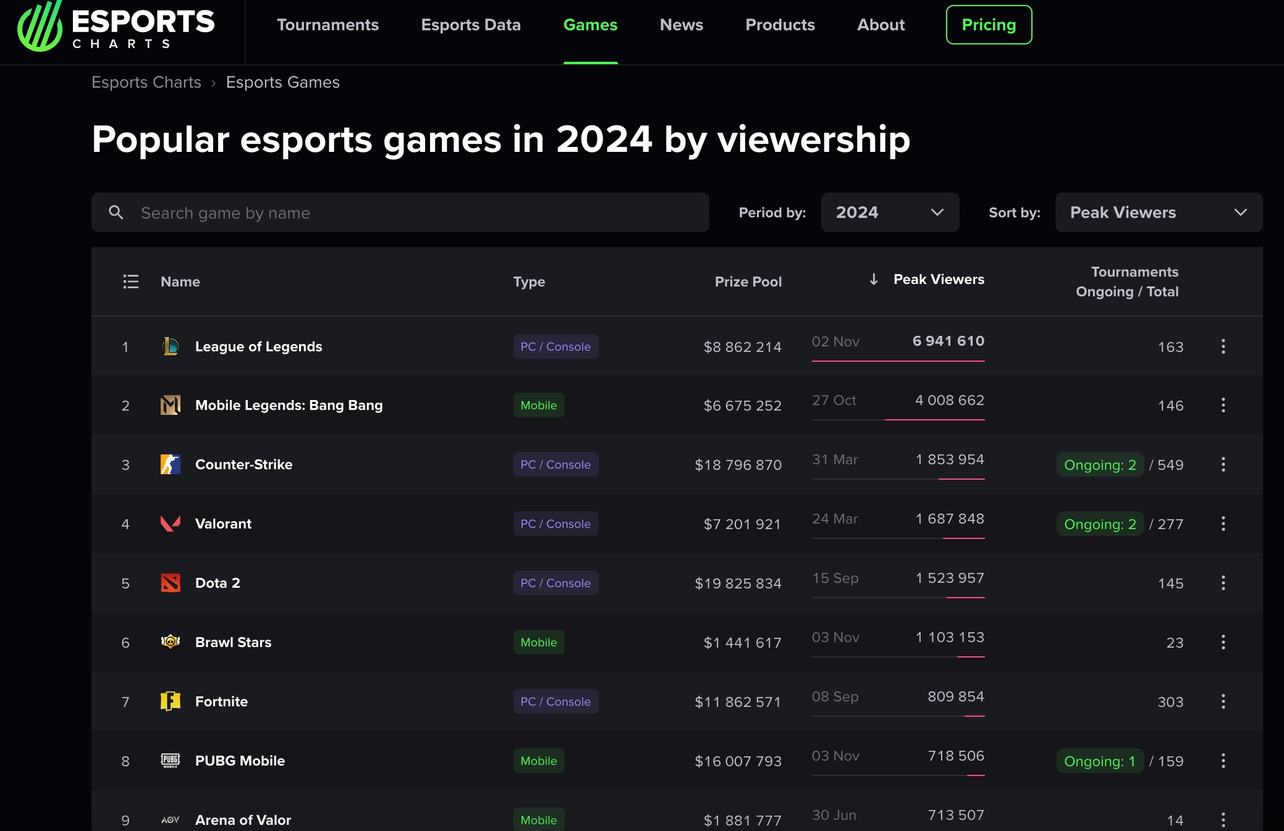The image size is (1284, 831).
Task: Open the Tournaments navigation menu
Action: pos(327,25)
